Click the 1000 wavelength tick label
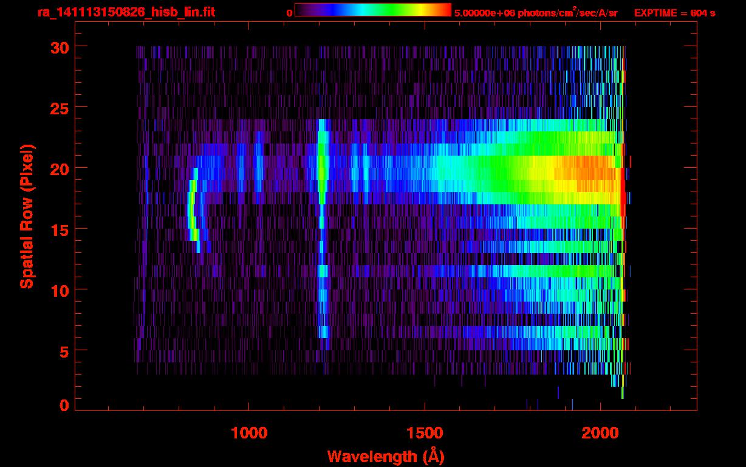This screenshot has width=746, height=467. (249, 432)
